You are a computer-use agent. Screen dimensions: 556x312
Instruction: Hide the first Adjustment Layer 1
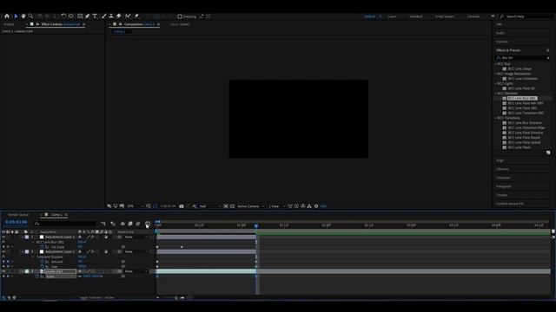[x=3, y=237]
